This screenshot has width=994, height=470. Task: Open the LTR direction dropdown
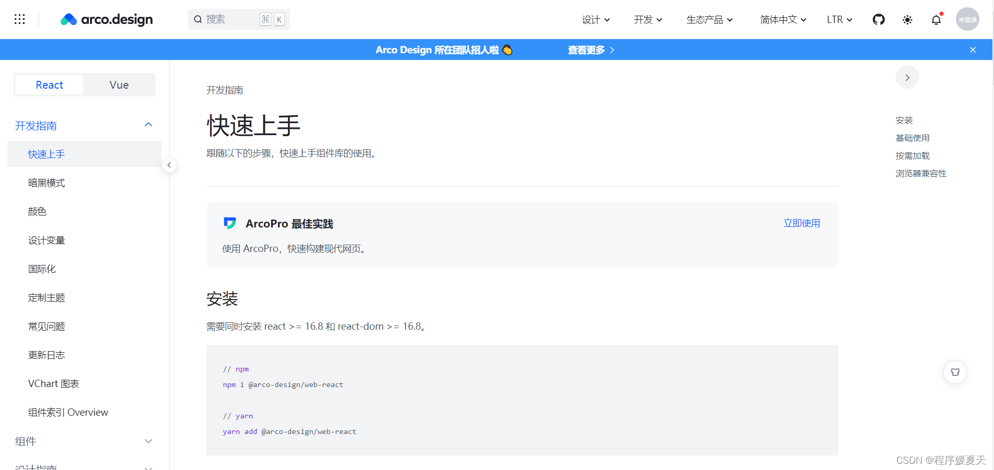(x=838, y=19)
